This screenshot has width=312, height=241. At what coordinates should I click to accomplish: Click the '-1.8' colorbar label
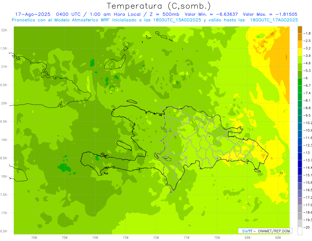pyautogui.click(x=307, y=33)
